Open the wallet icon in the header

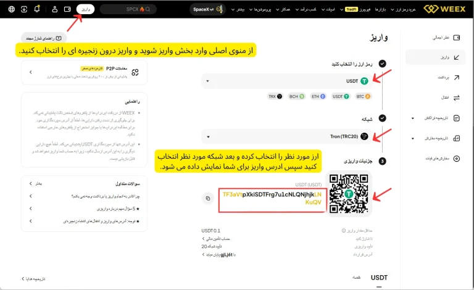(x=67, y=9)
